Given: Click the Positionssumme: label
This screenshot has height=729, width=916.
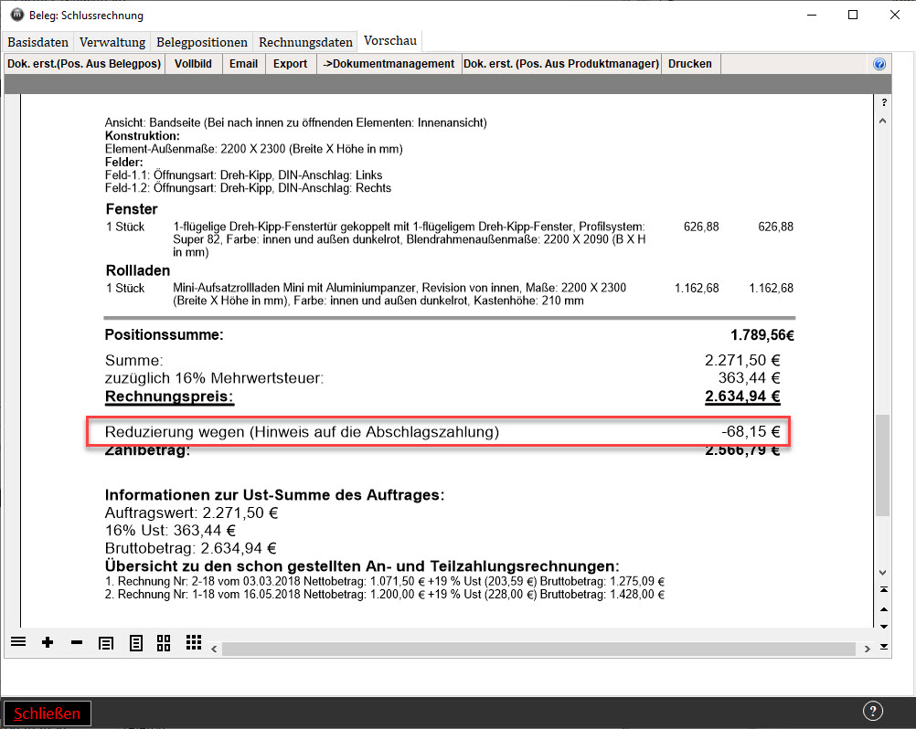Looking at the screenshot, I should pyautogui.click(x=165, y=335).
